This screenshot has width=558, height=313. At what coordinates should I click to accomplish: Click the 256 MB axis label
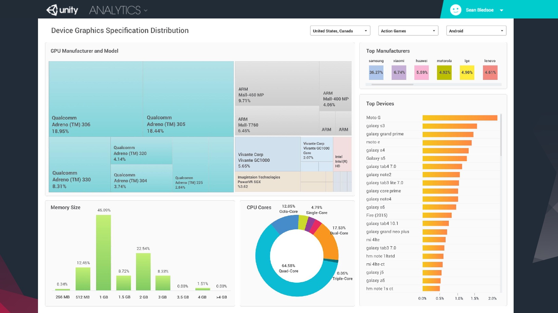click(x=63, y=297)
